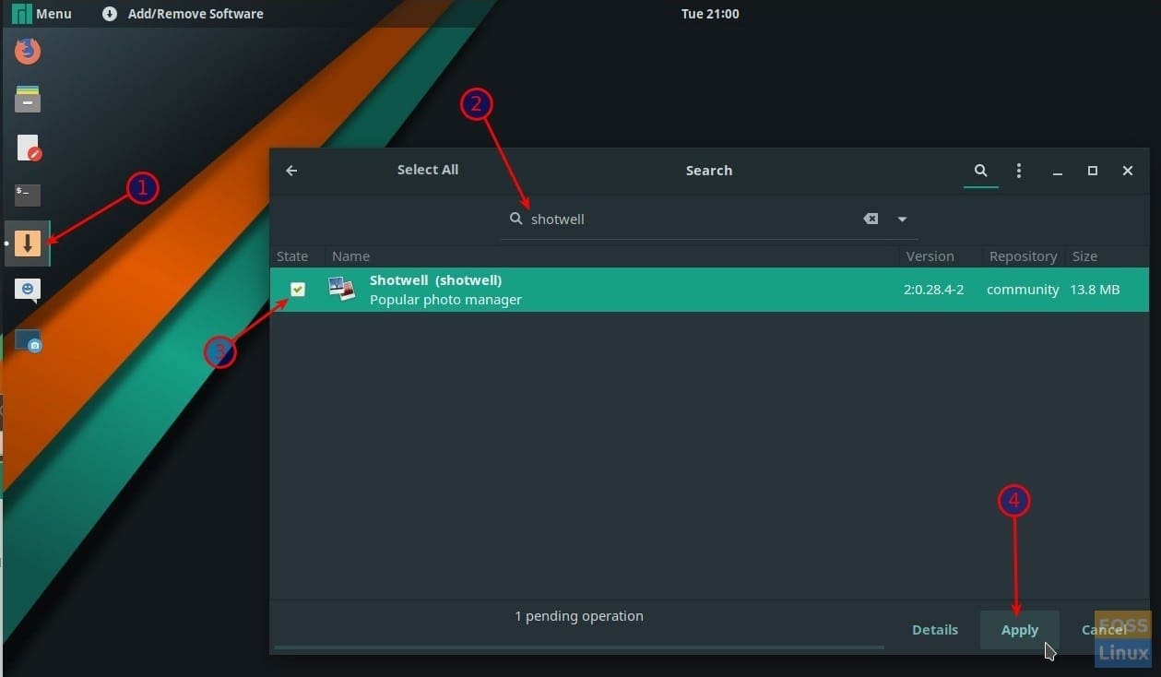Viewport: 1161px width, 677px height.
Task: Open the Add/Remove Software dock icon
Action: pyautogui.click(x=28, y=243)
